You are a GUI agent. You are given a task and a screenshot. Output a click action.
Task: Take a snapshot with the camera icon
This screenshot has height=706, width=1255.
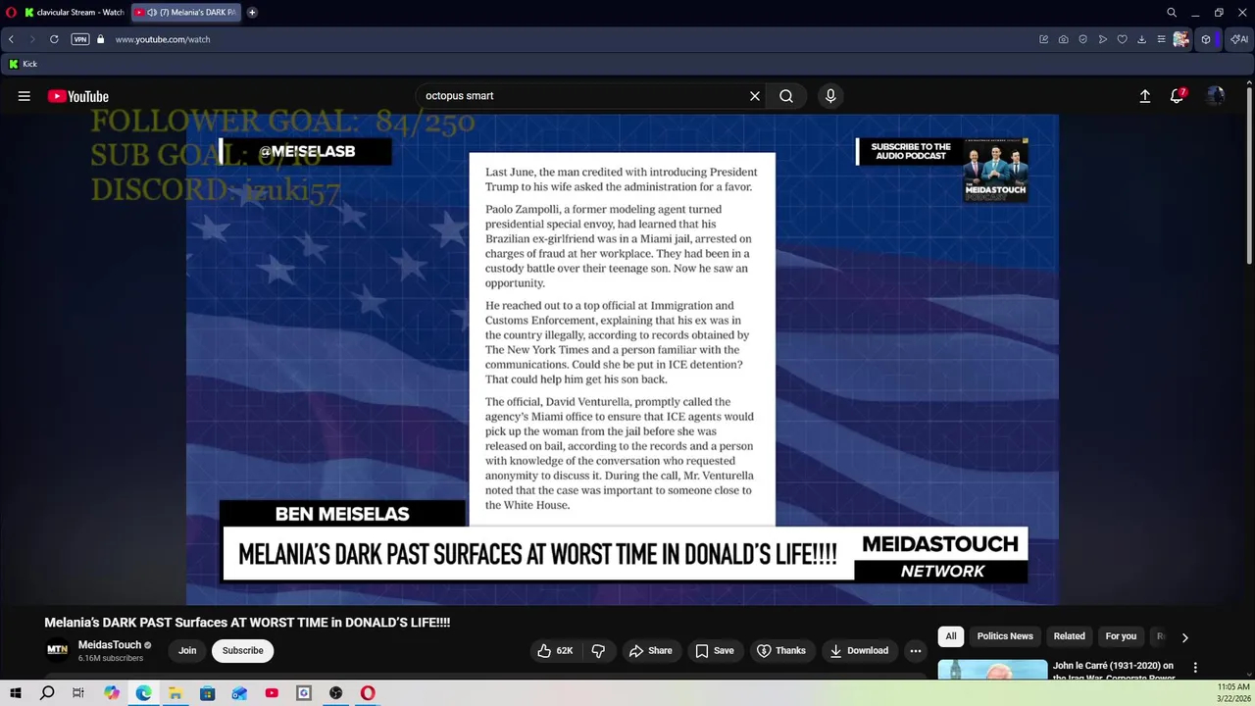1064,39
